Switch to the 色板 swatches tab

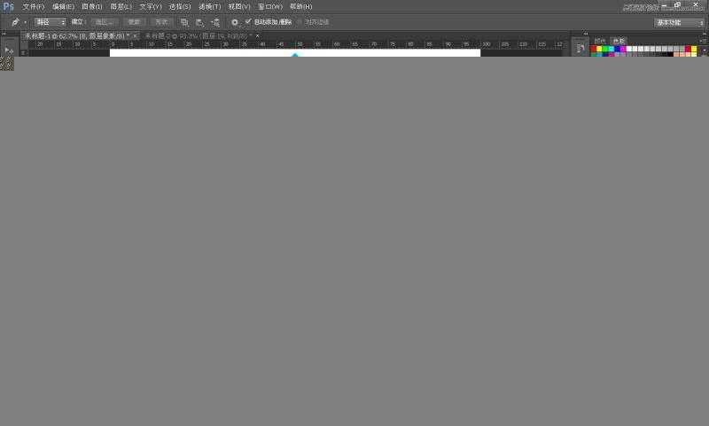[619, 41]
